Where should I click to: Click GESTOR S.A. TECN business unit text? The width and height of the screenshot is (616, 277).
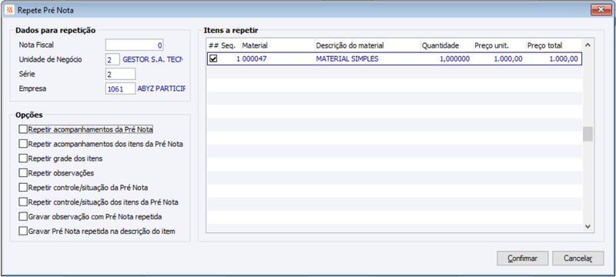152,60
